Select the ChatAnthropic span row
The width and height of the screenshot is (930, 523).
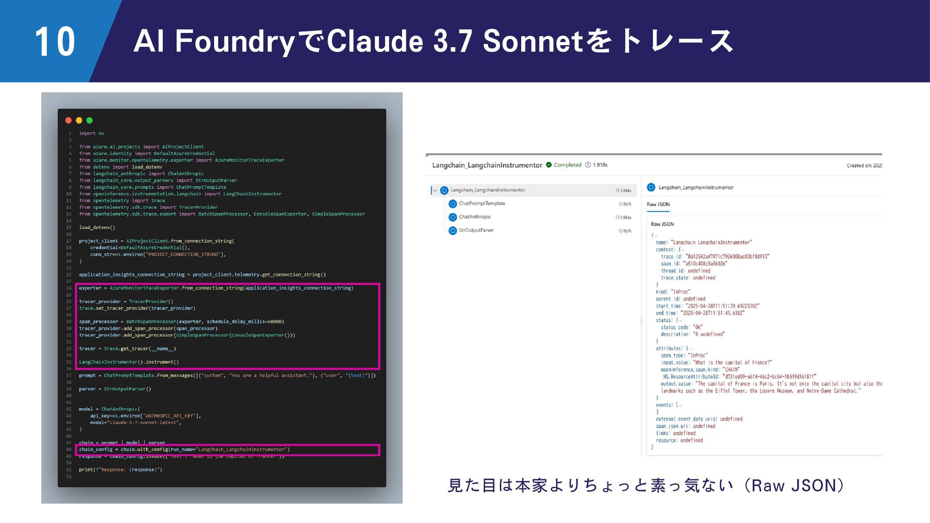[x=533, y=217]
